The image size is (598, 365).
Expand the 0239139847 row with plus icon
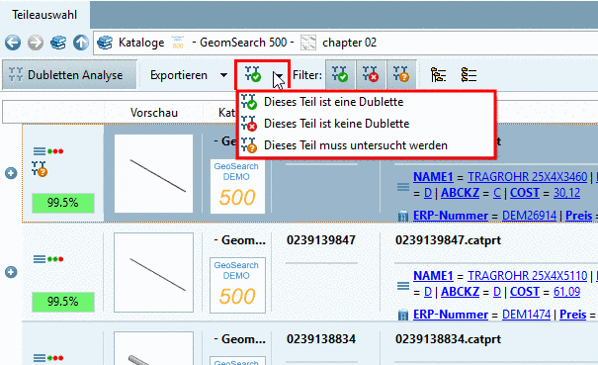pyautogui.click(x=11, y=272)
